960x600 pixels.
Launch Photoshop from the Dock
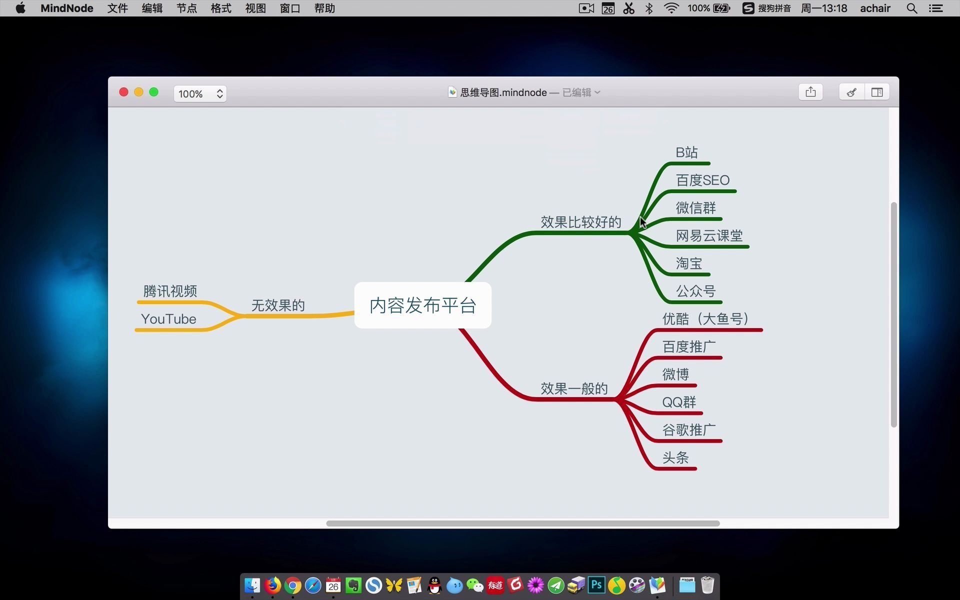[596, 585]
